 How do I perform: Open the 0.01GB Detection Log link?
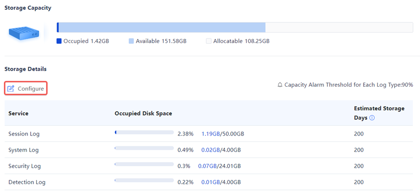[x=211, y=182]
